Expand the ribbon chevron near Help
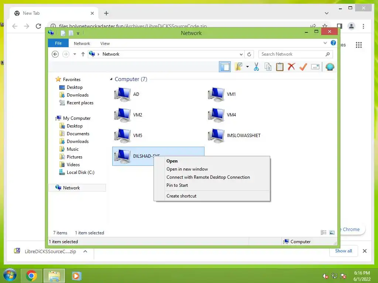Image resolution: width=378 pixels, height=283 pixels. click(x=325, y=43)
